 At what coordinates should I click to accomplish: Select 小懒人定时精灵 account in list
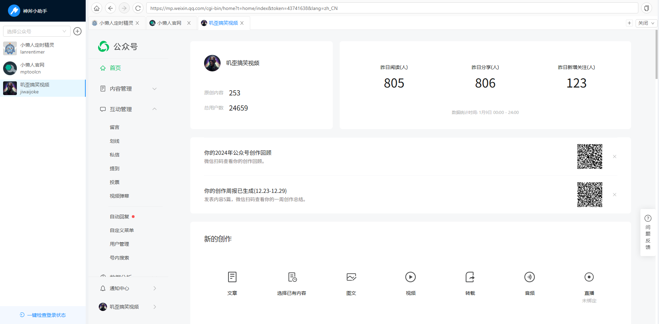[37, 48]
